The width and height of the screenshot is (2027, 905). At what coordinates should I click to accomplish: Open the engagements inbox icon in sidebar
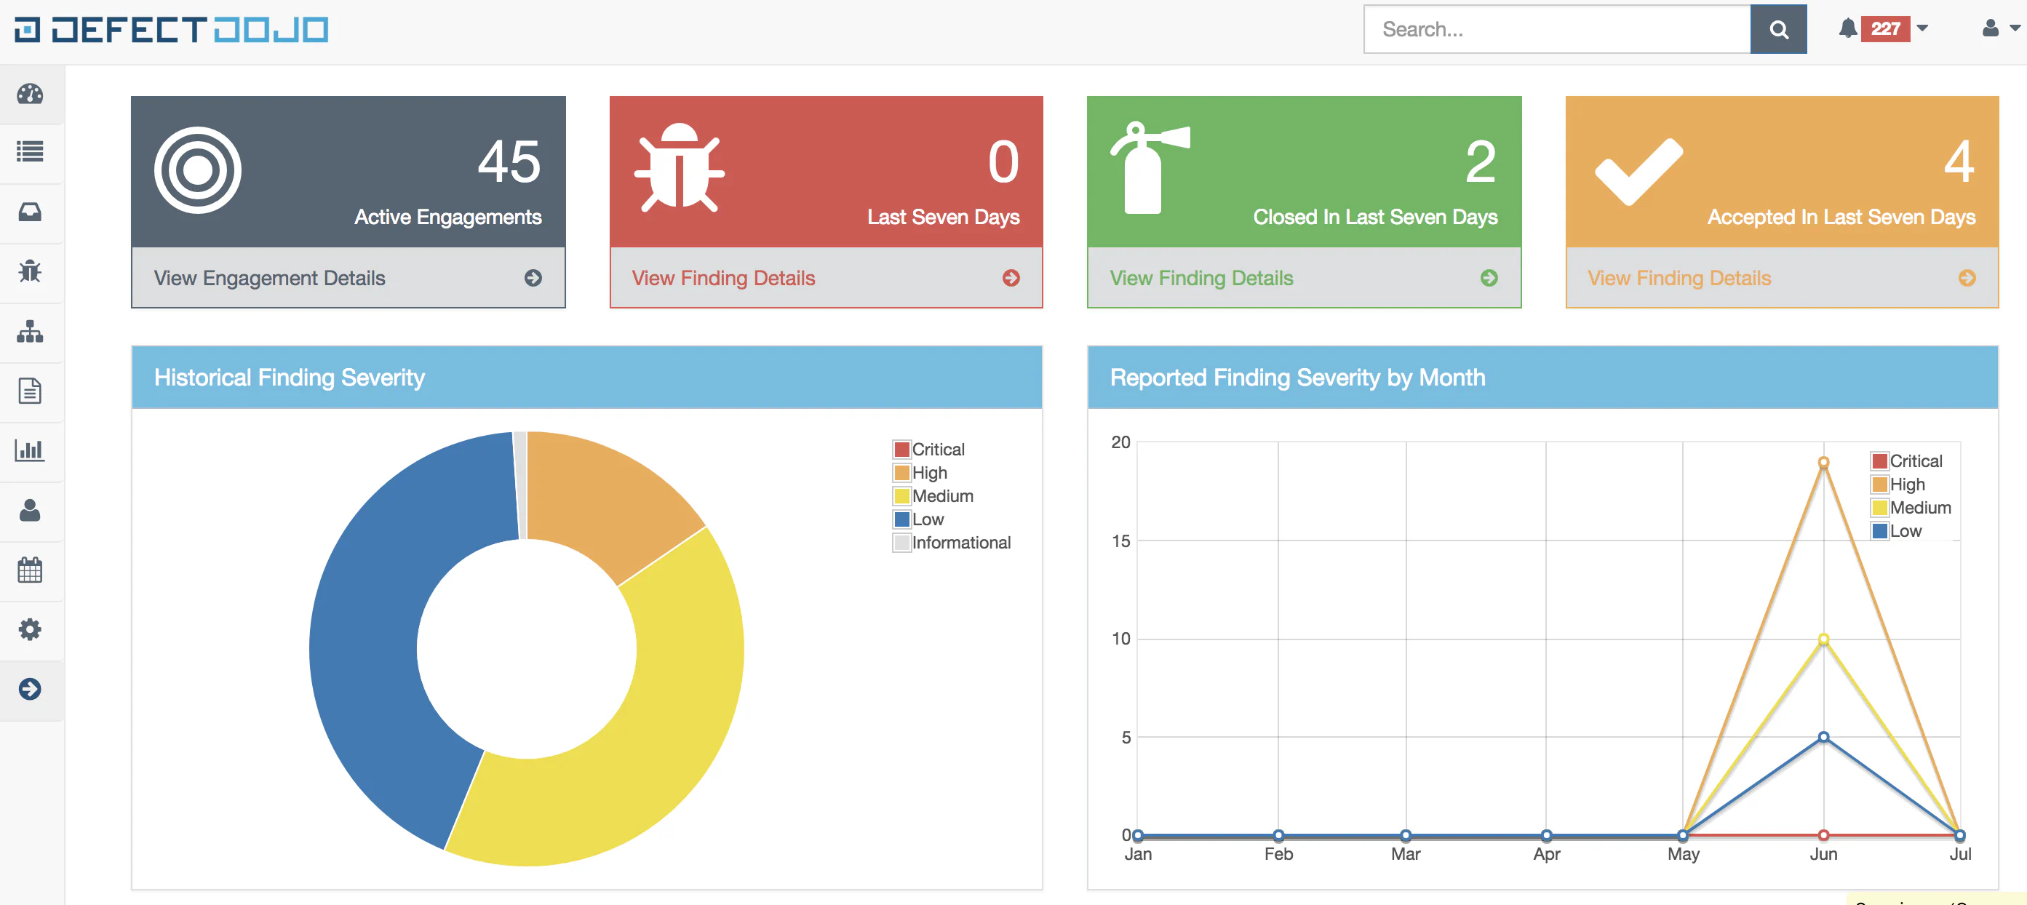tap(30, 212)
